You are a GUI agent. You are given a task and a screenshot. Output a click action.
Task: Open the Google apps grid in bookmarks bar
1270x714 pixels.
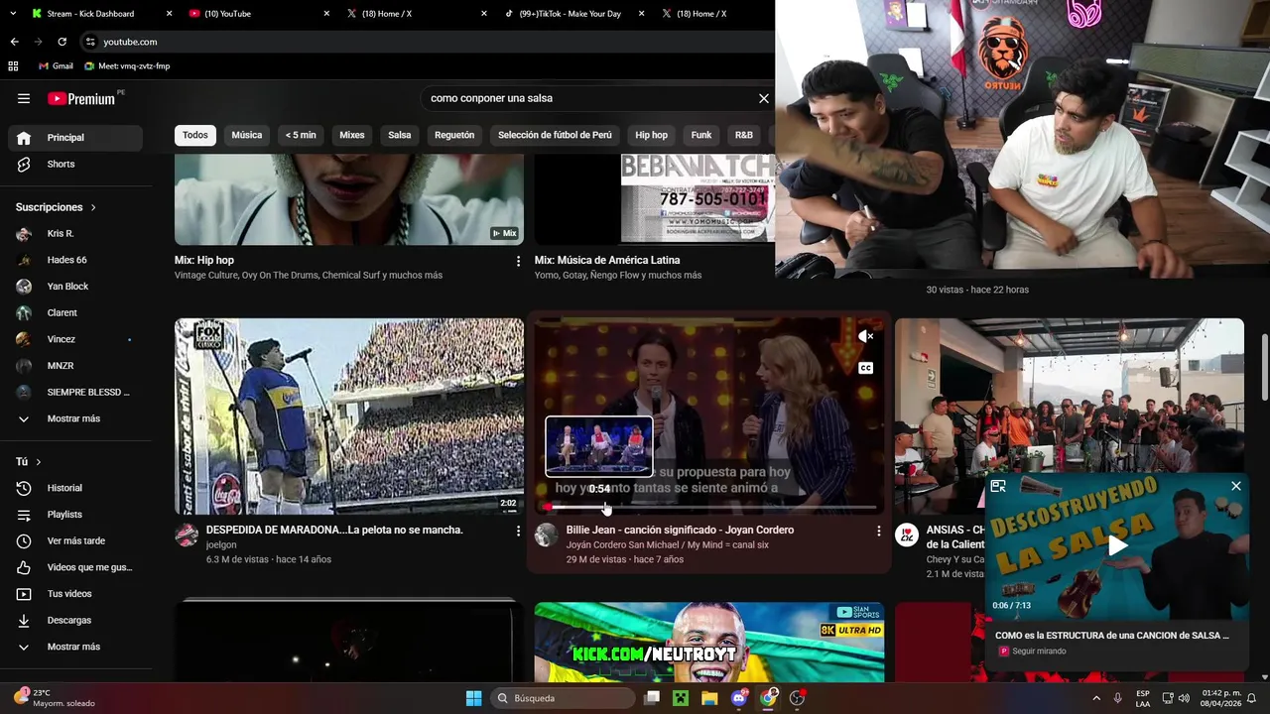coord(13,66)
